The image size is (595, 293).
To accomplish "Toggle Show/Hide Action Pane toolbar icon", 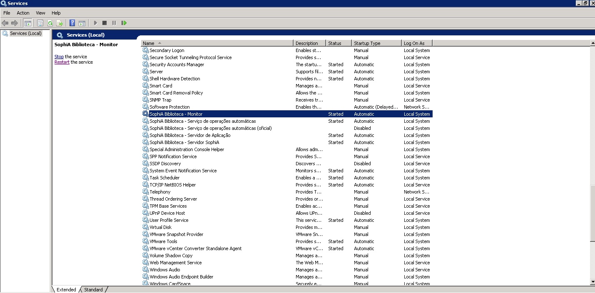I will (x=82, y=23).
